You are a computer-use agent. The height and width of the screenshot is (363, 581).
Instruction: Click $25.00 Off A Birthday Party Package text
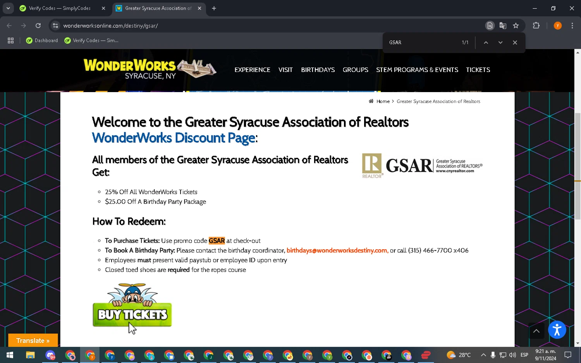[155, 202]
